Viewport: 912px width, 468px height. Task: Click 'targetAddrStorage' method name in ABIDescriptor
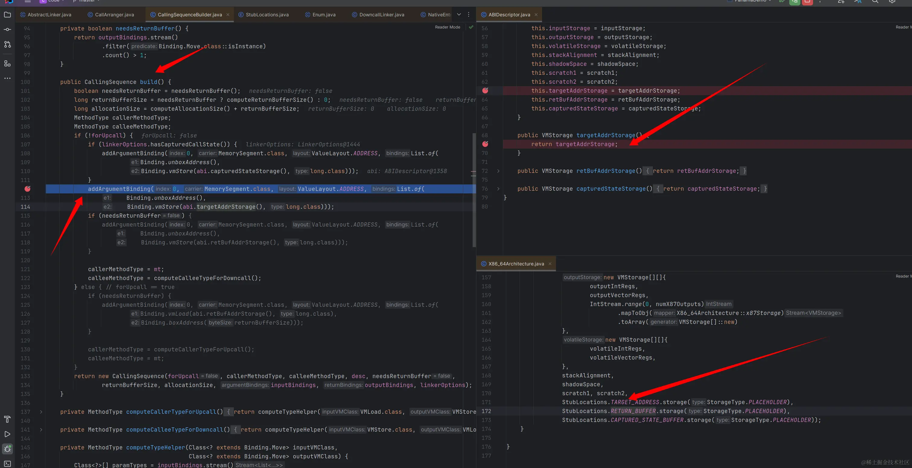tap(606, 136)
